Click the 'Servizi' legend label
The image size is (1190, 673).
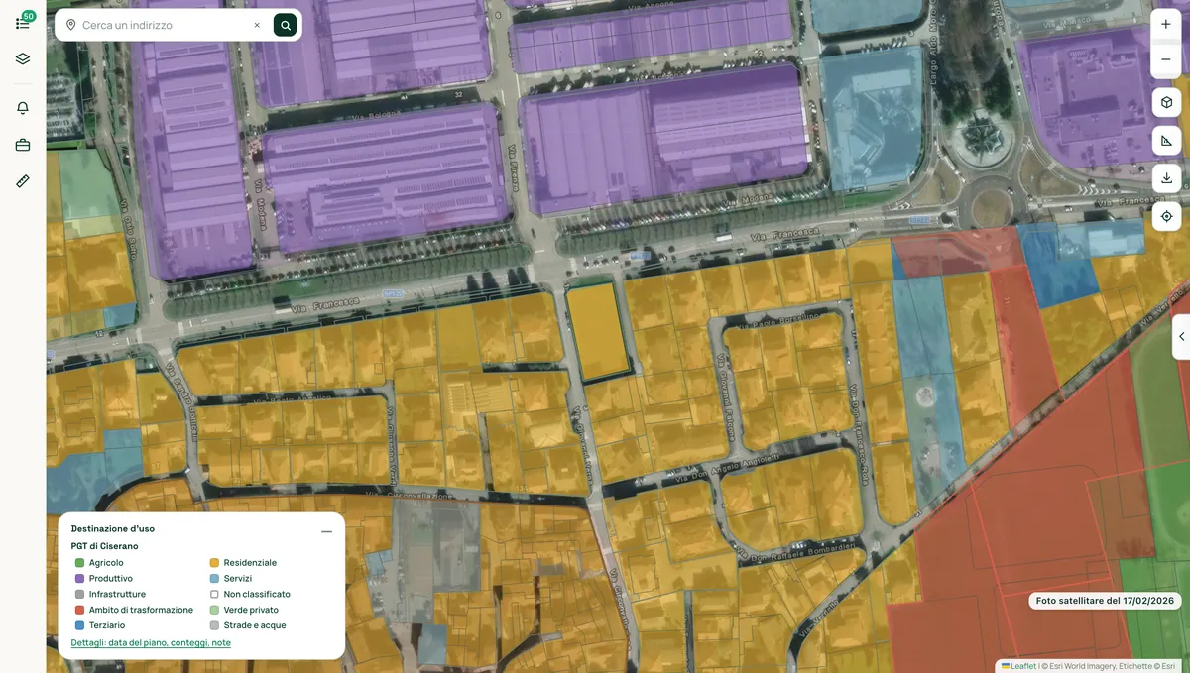click(238, 579)
